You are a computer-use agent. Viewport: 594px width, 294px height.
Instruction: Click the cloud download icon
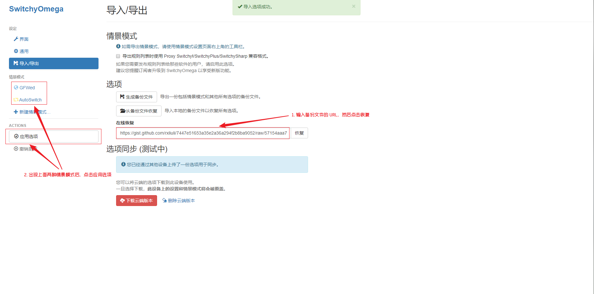pos(122,201)
